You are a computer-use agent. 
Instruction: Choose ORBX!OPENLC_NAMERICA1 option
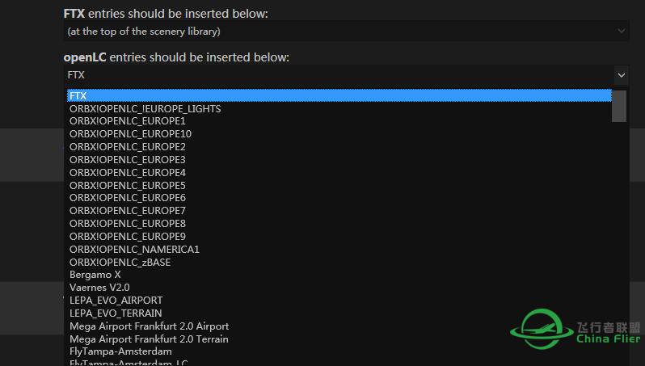click(134, 249)
